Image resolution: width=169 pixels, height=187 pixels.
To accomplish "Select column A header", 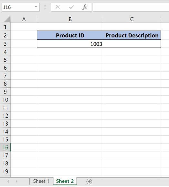I will (x=24, y=19).
